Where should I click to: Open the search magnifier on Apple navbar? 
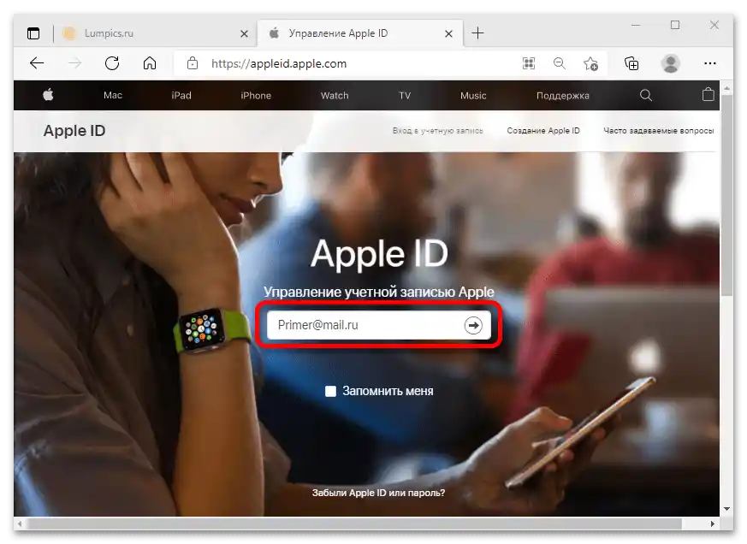pos(646,95)
